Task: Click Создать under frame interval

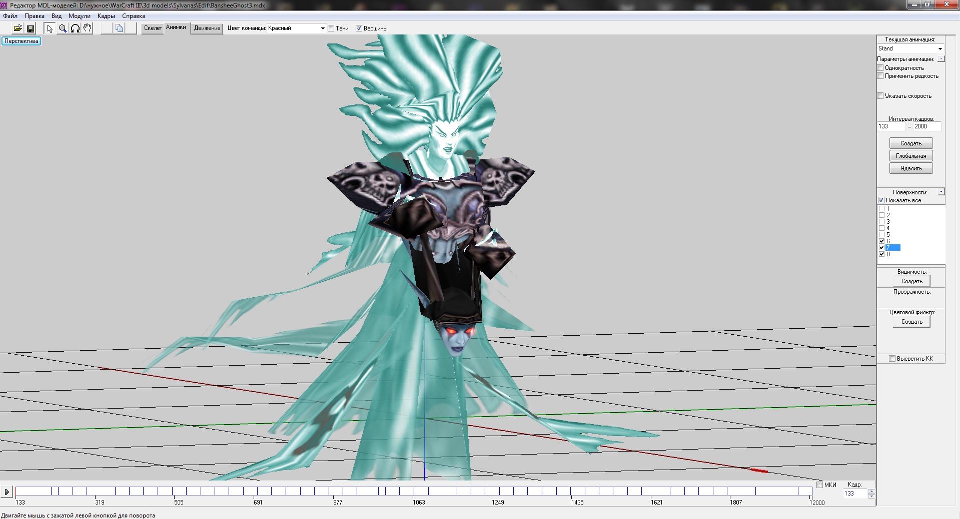Action: 911,143
